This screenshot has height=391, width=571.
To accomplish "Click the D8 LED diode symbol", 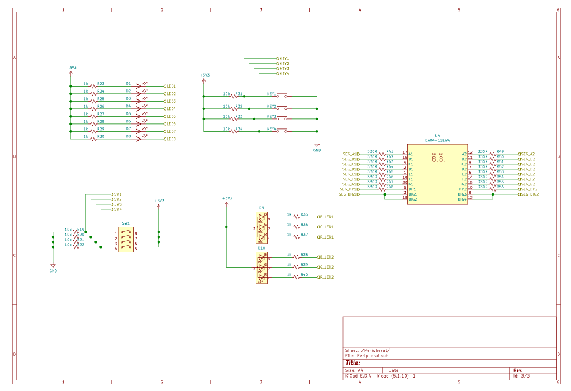I will coord(138,139).
